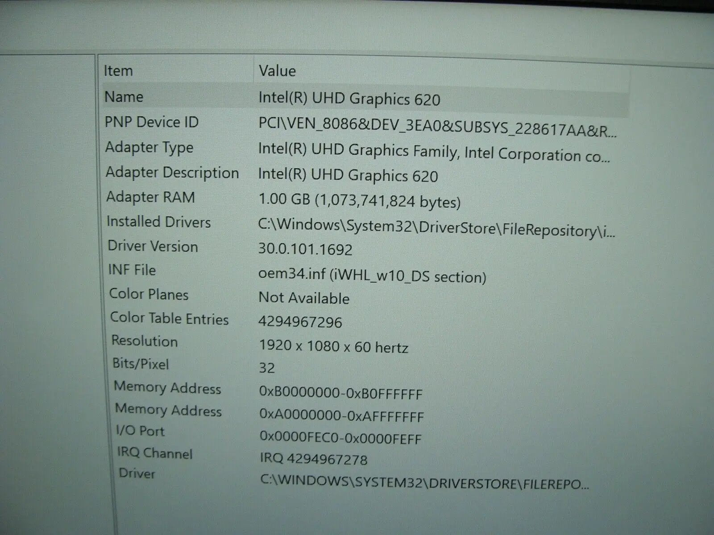
Task: Select the Adapter Type row label
Action: [149, 147]
